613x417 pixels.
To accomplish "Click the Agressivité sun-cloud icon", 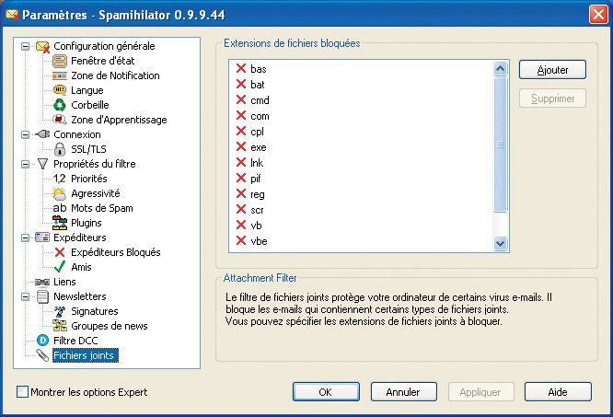I will click(x=60, y=193).
